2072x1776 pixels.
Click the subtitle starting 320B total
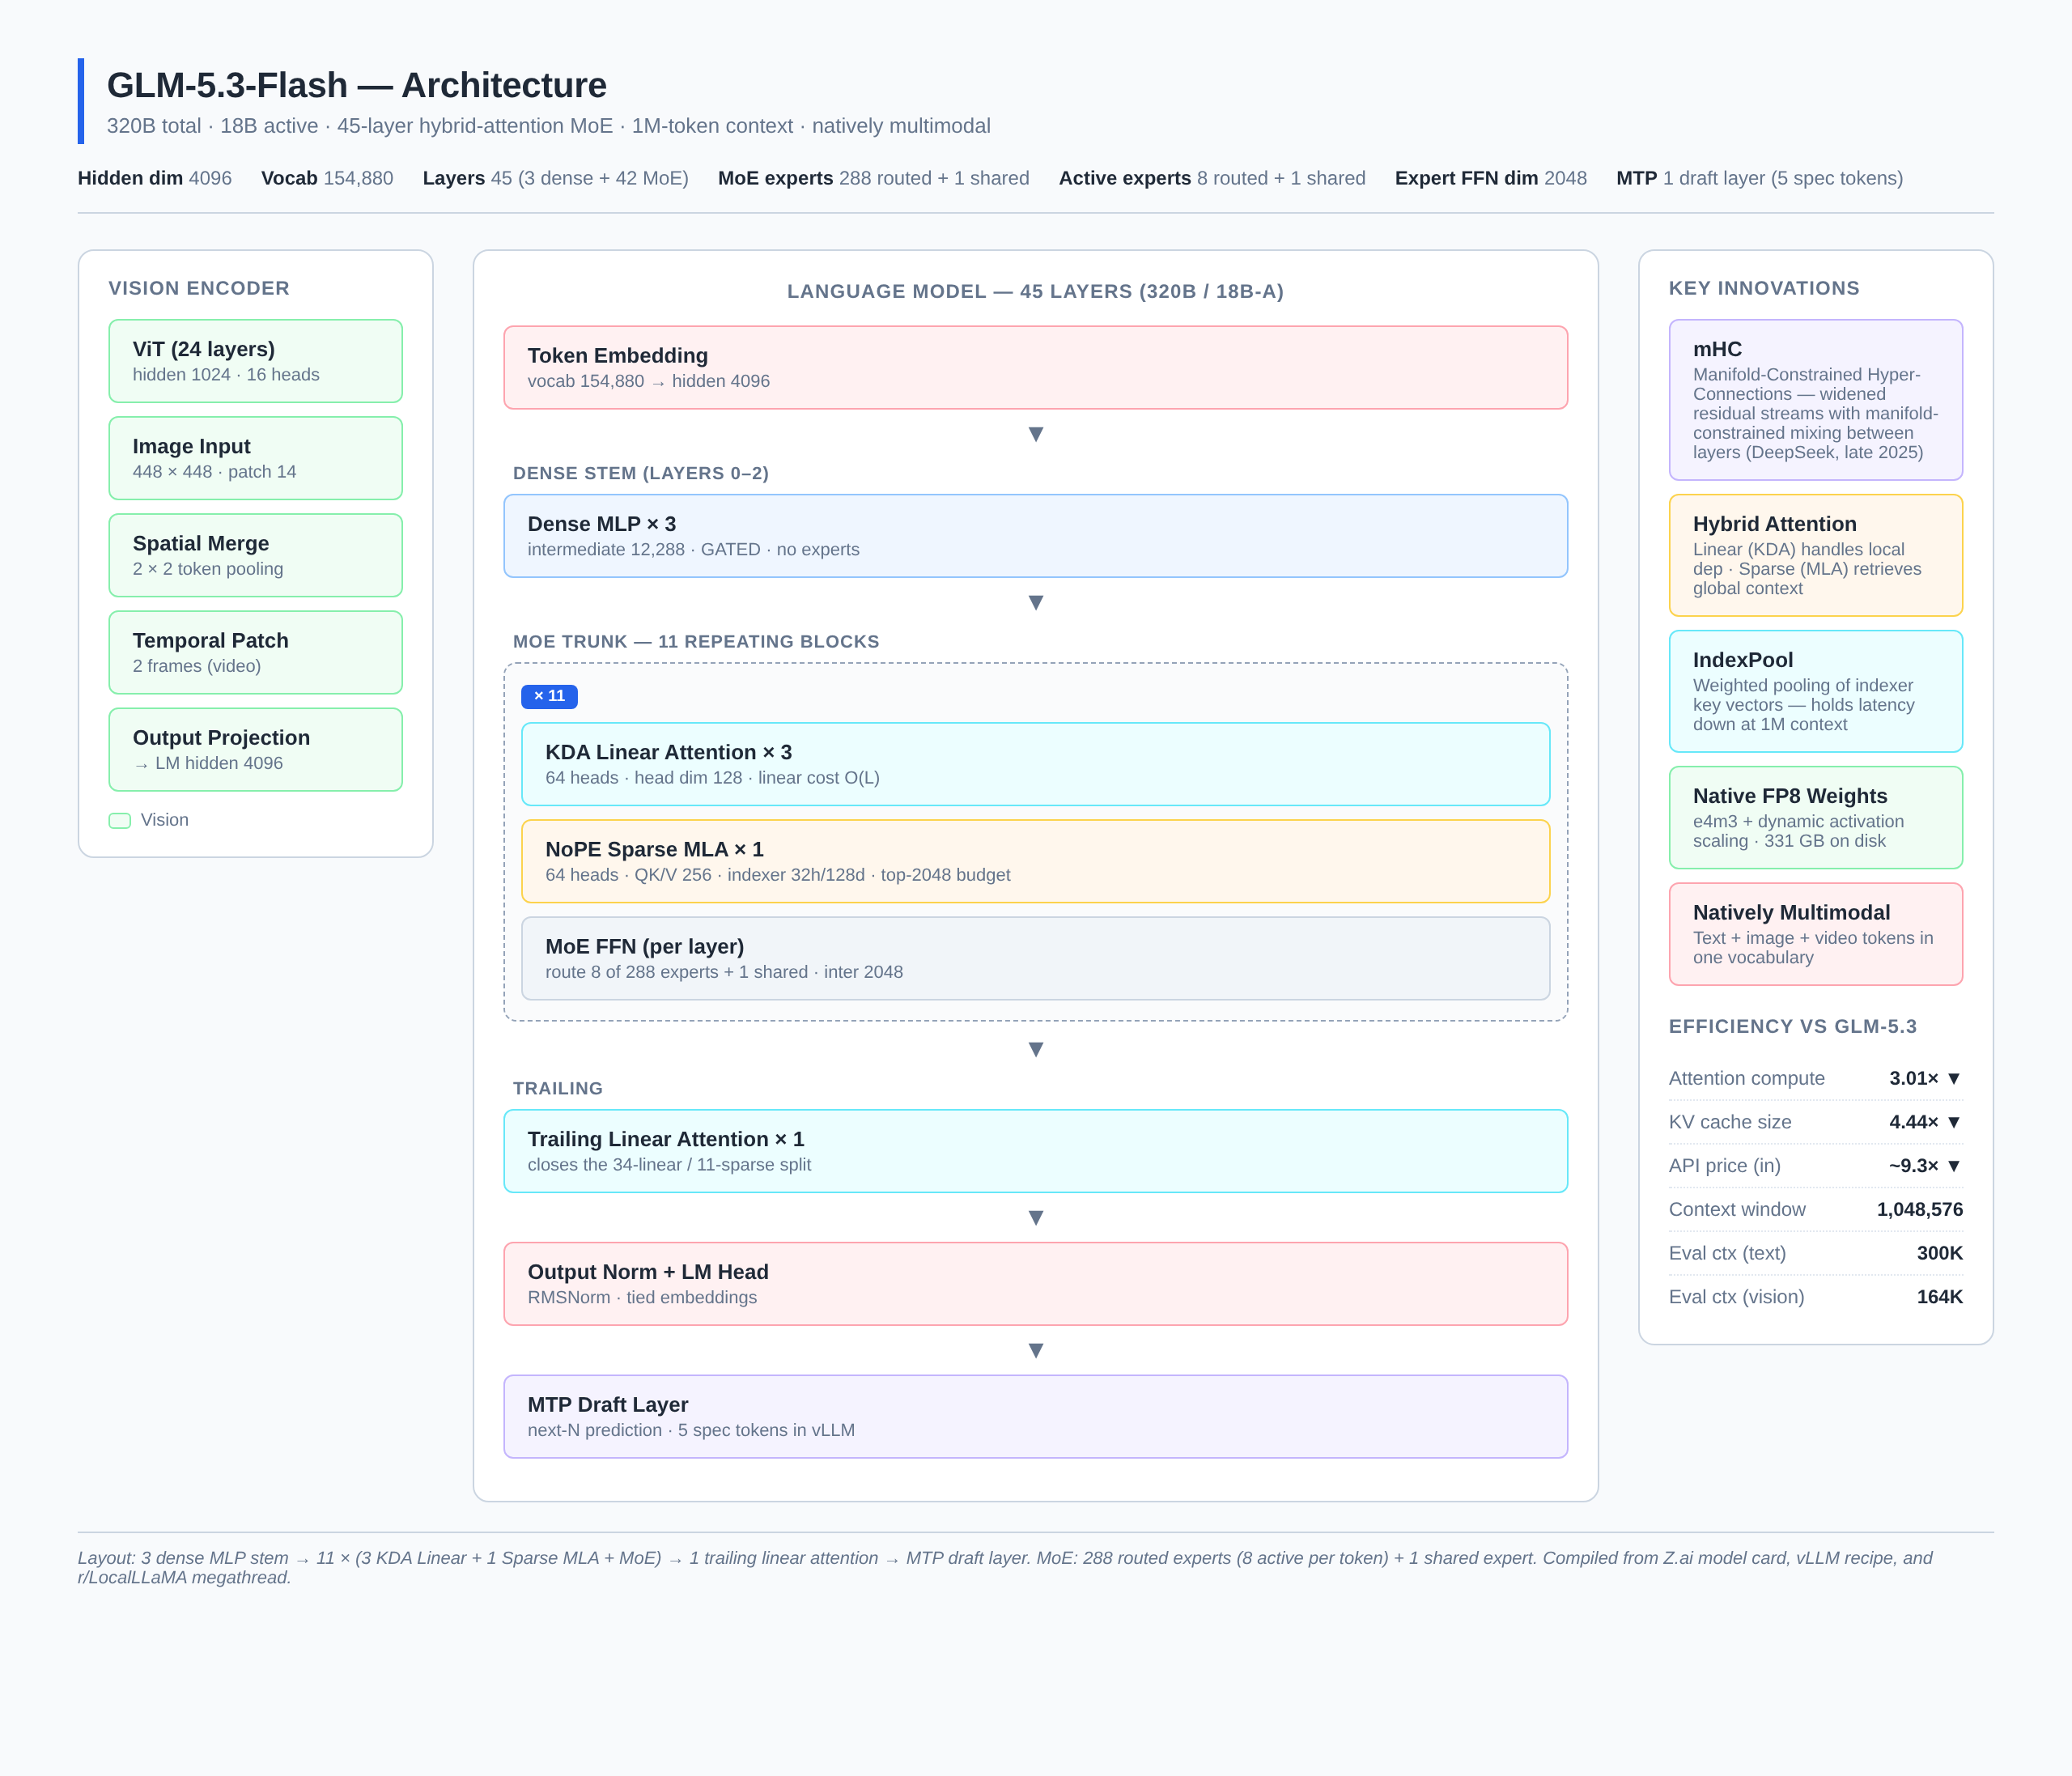pos(548,126)
